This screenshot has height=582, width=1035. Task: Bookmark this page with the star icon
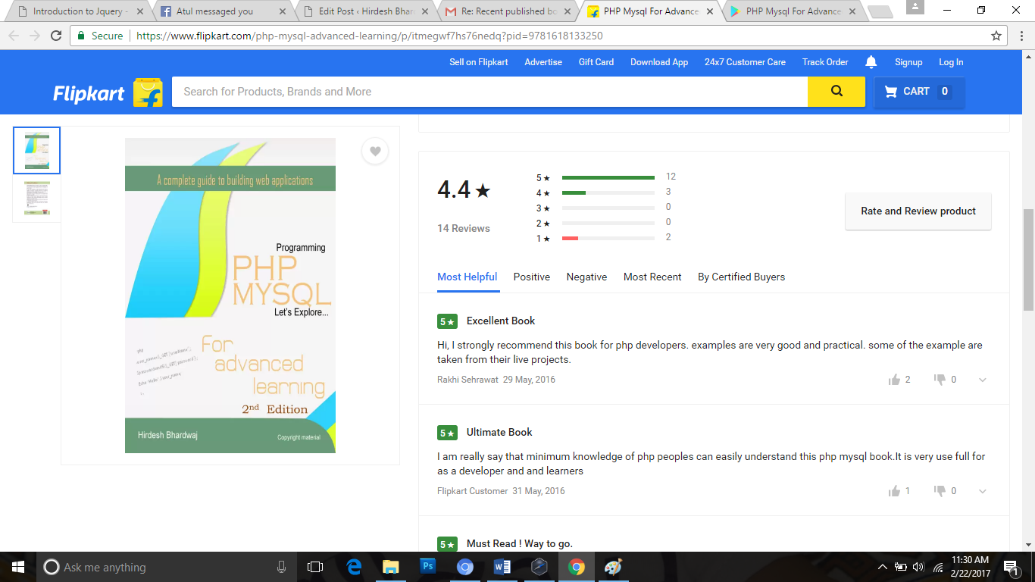click(x=996, y=36)
